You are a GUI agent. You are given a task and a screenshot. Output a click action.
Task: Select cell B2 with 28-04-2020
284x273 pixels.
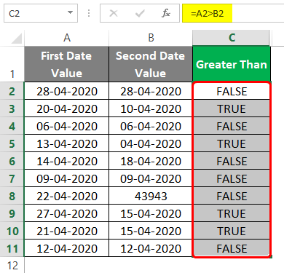tap(151, 91)
